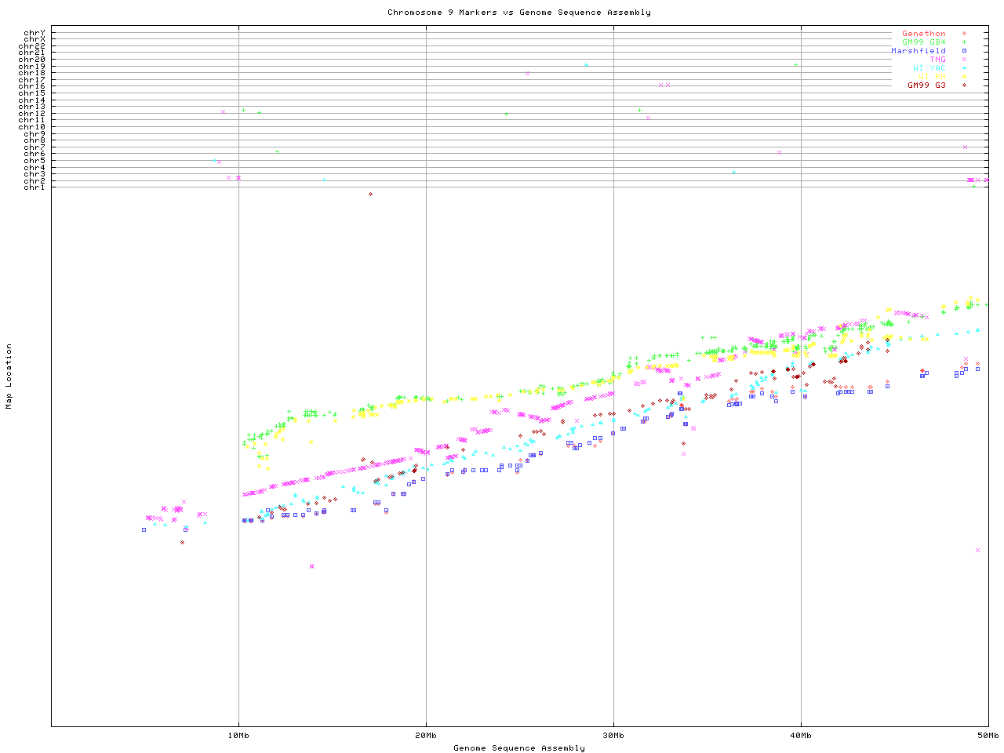Click the chr1 label on the vertical axis
This screenshot has height=753, width=1004.
point(35,187)
